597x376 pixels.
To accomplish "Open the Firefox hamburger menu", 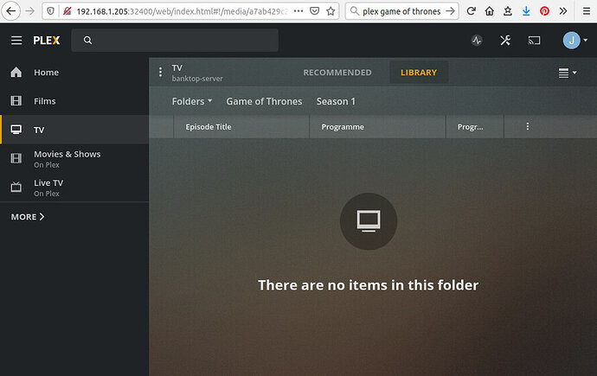I will point(587,11).
